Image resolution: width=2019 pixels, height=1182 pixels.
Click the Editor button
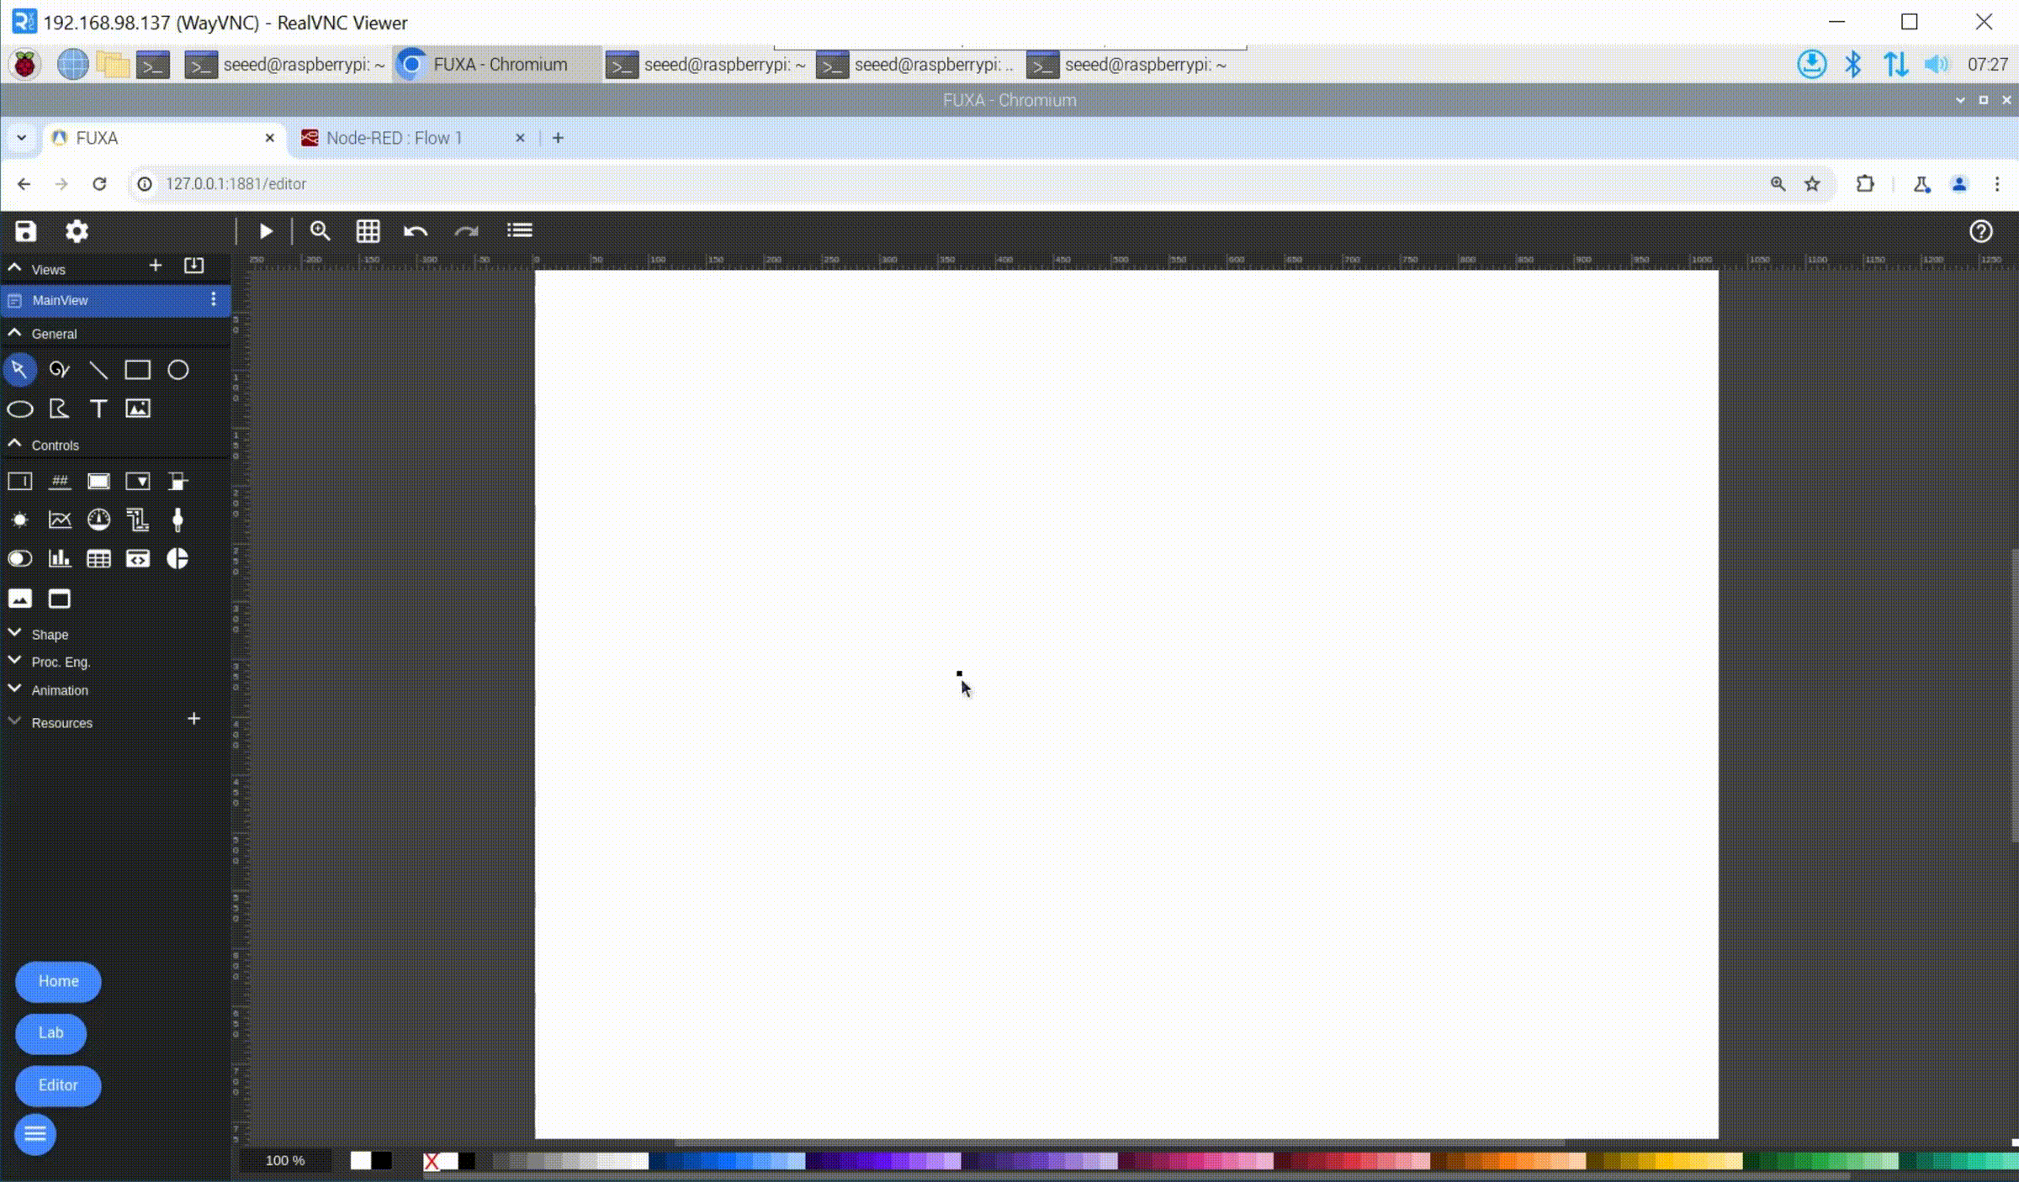click(x=58, y=1085)
